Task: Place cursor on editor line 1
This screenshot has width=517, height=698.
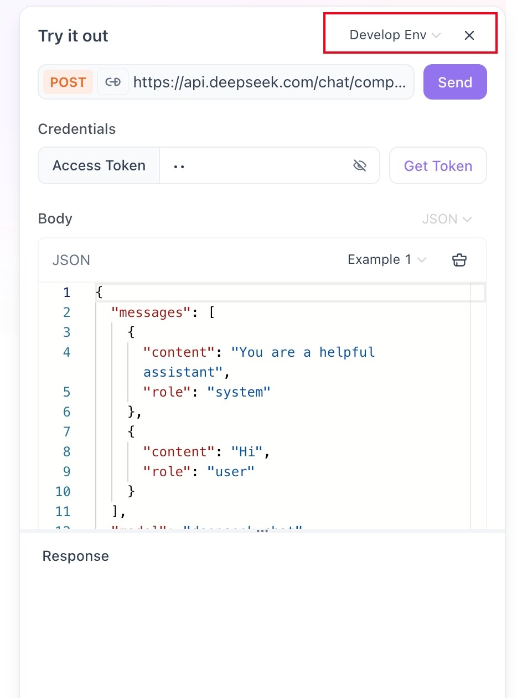Action: tap(277, 293)
